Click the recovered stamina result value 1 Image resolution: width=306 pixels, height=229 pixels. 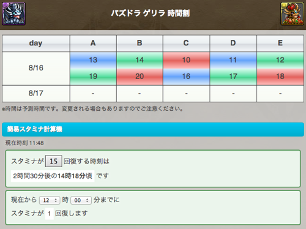coord(49,214)
